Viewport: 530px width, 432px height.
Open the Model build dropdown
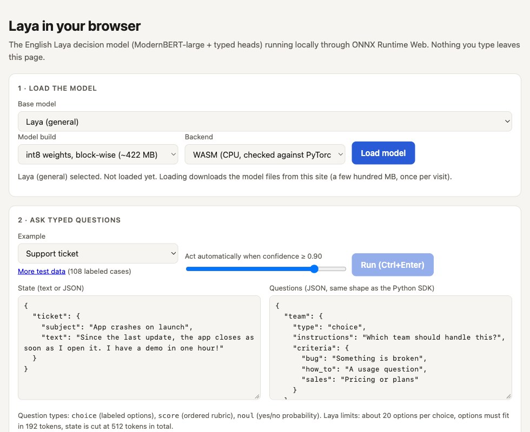click(x=98, y=154)
